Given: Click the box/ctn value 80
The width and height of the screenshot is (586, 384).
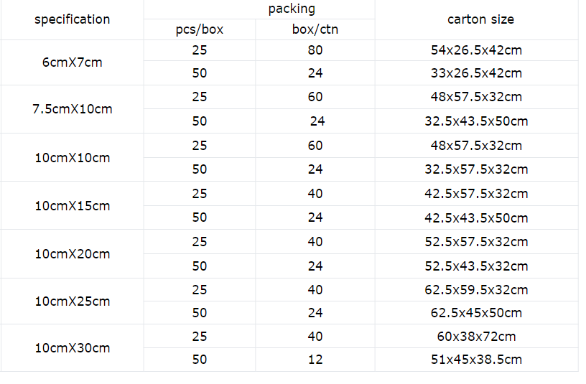Looking at the screenshot, I should pyautogui.click(x=315, y=50).
